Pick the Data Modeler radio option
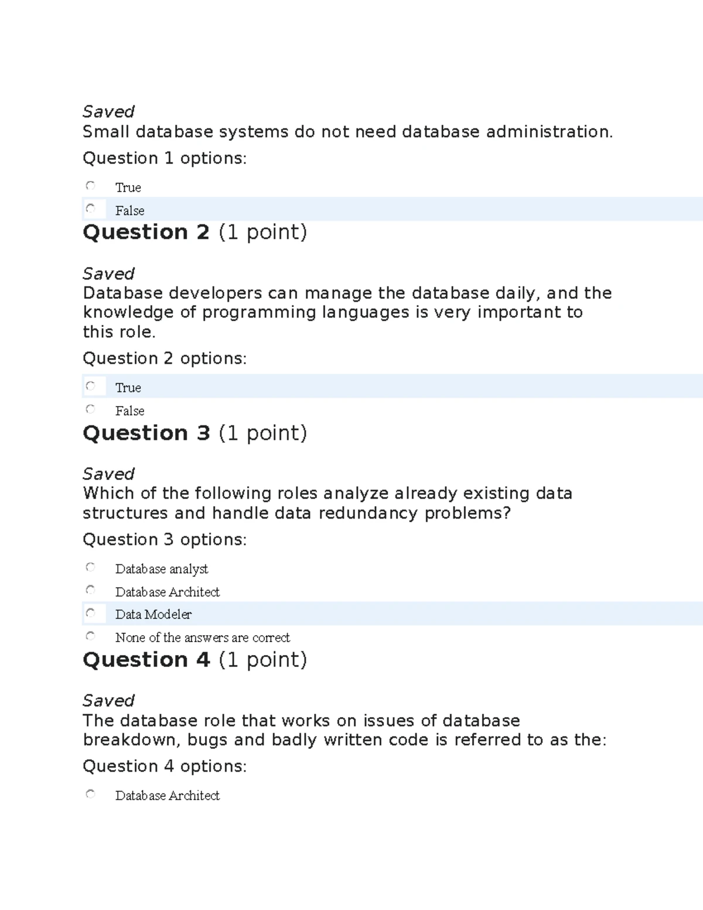 [90, 613]
